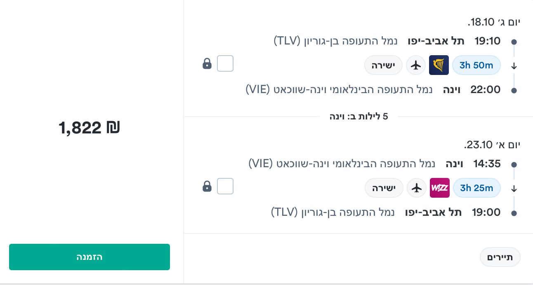The width and height of the screenshot is (533, 285).
Task: Click the Wizz Air carrier logo
Action: pyautogui.click(x=439, y=188)
